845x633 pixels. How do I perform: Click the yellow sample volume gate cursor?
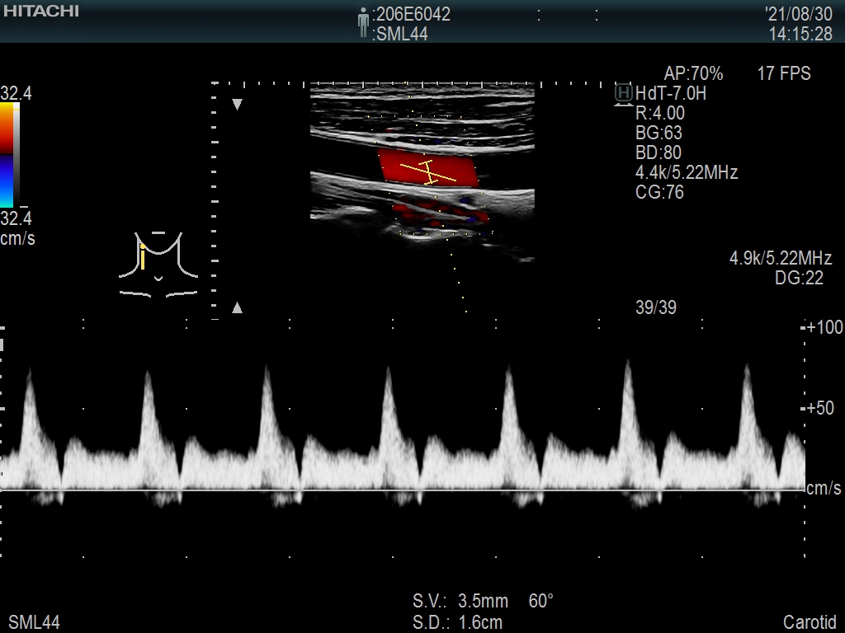(428, 171)
